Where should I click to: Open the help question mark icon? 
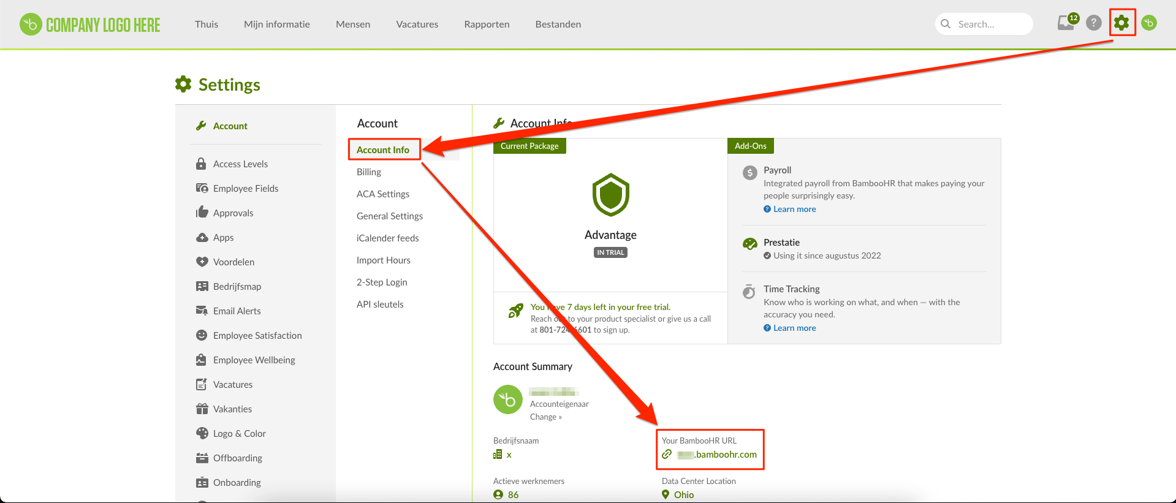(x=1094, y=23)
